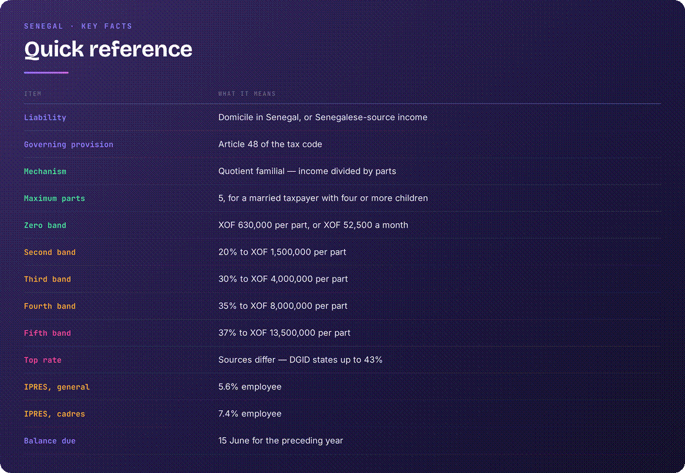
Task: Click the Top rate label
Action: tap(43, 360)
